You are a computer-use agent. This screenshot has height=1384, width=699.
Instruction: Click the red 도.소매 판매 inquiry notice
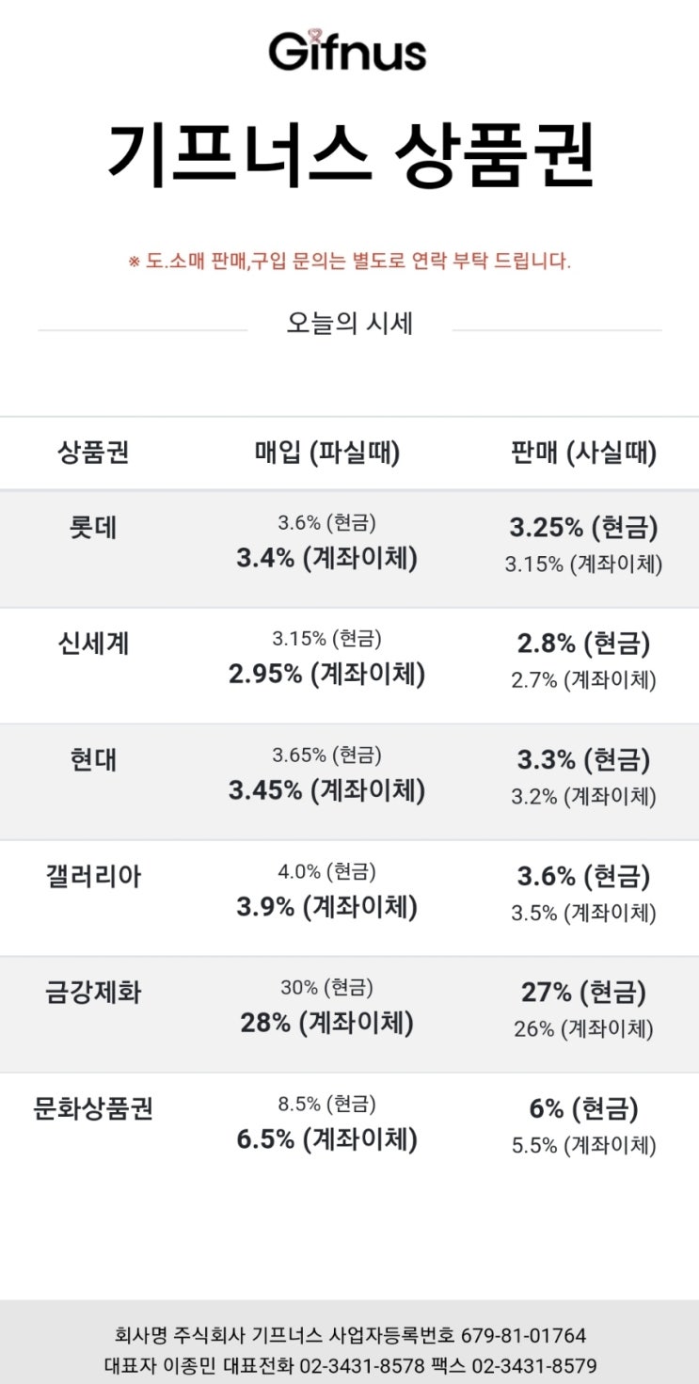[x=349, y=262]
